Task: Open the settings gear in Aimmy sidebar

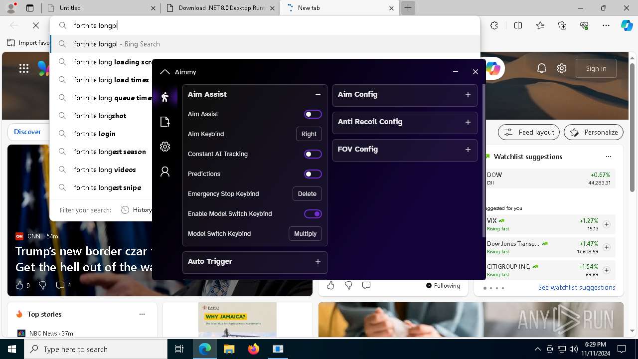Action: click(165, 147)
